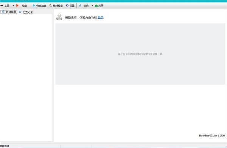Click the 帮助 link-chain icon
The height and width of the screenshot is (148, 227).
tap(80, 6)
